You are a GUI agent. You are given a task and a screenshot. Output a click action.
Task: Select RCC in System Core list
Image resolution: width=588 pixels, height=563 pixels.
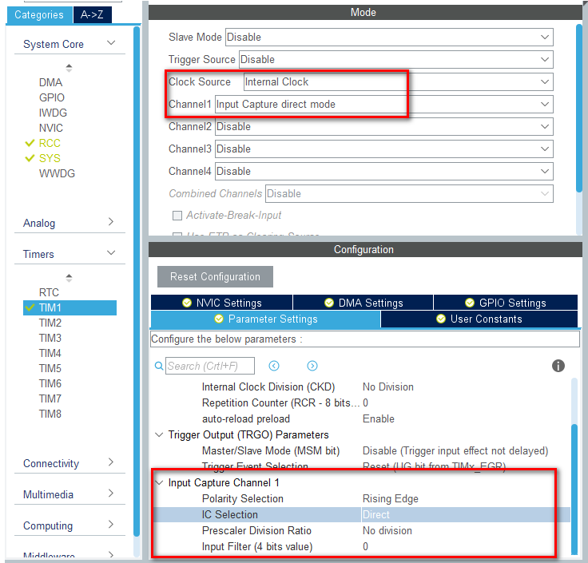click(50, 143)
